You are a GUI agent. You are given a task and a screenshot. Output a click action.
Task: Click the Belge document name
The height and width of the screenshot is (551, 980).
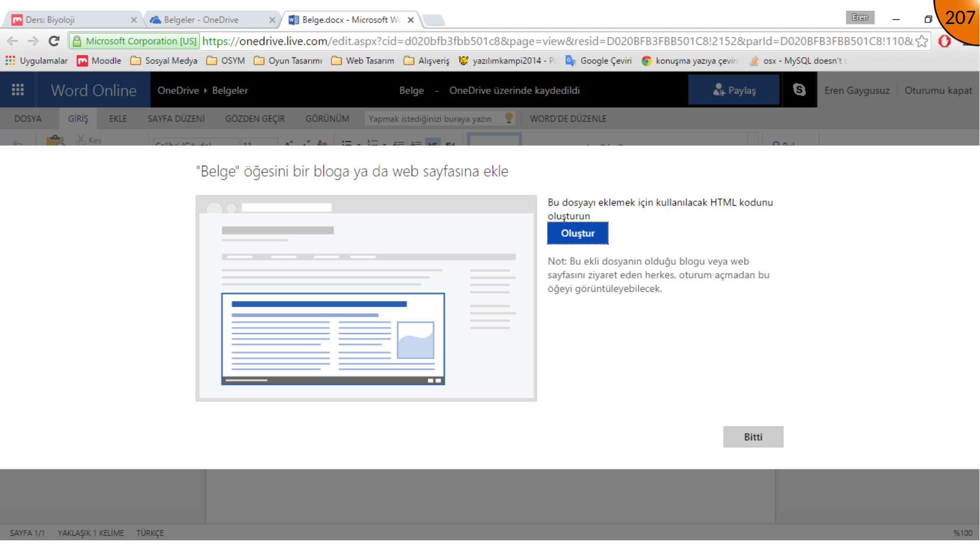(x=411, y=90)
